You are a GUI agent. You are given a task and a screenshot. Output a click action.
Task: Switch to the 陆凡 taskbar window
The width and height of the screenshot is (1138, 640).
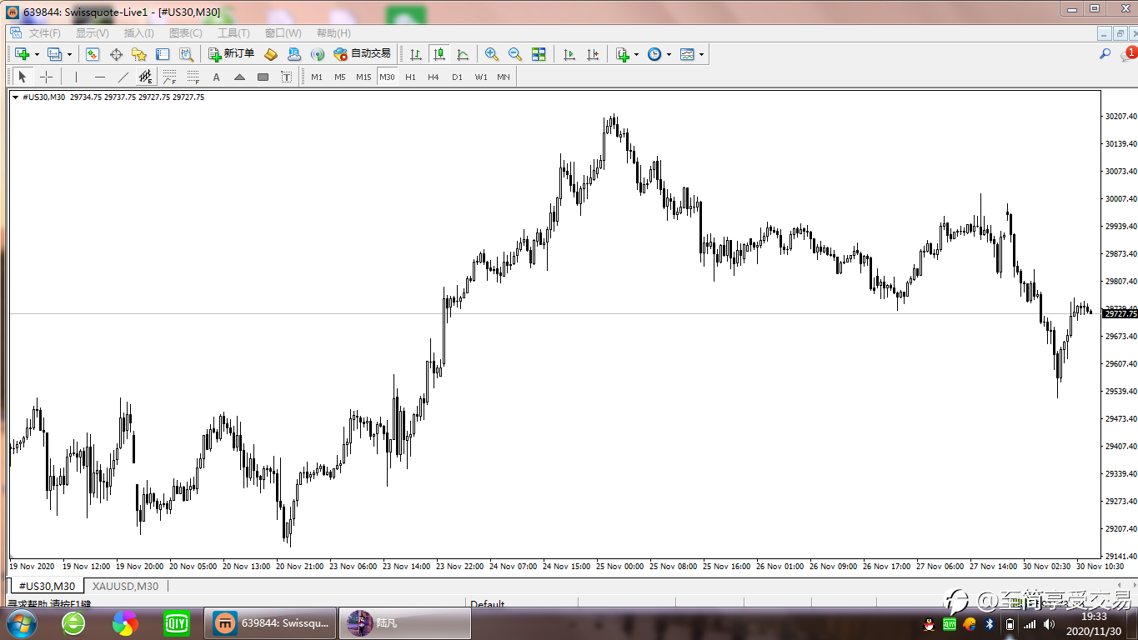404,623
